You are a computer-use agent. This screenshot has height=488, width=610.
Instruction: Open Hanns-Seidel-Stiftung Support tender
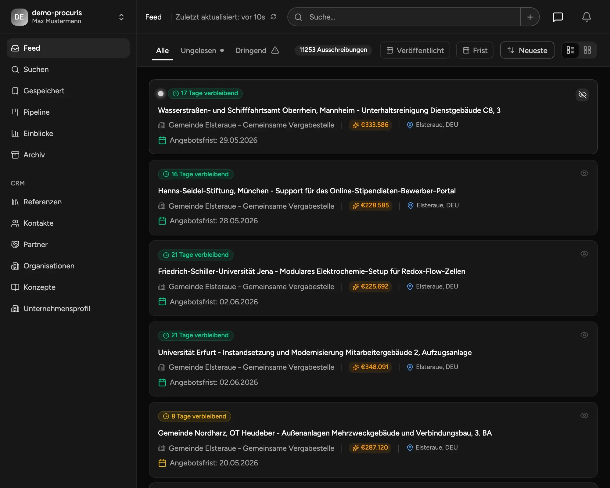coord(307,191)
